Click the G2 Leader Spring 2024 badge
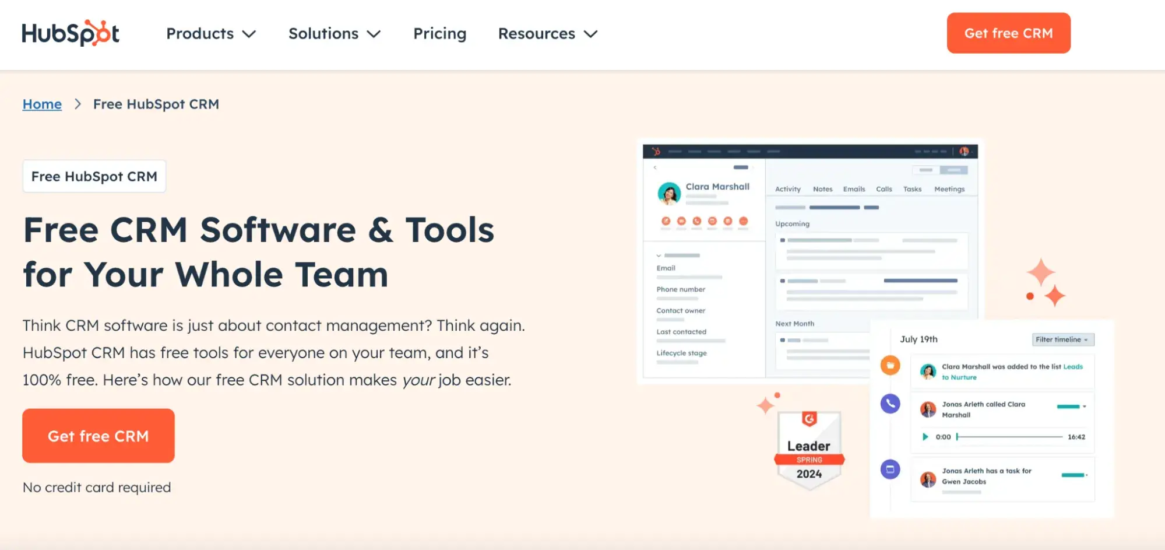This screenshot has width=1165, height=550. click(x=809, y=450)
